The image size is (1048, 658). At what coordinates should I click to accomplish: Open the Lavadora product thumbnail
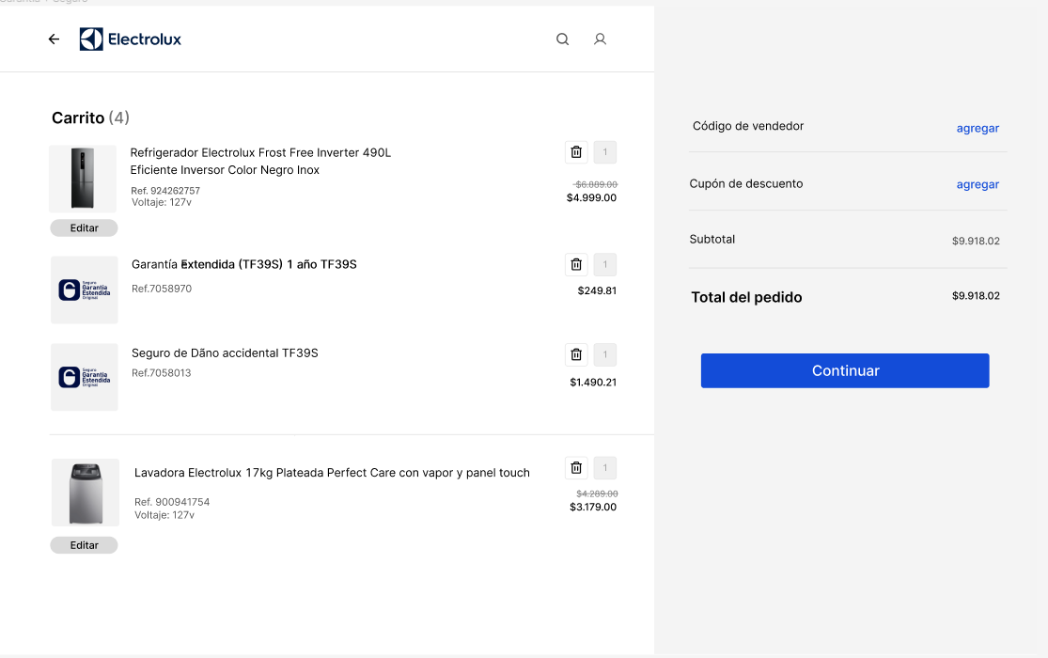[x=83, y=492]
